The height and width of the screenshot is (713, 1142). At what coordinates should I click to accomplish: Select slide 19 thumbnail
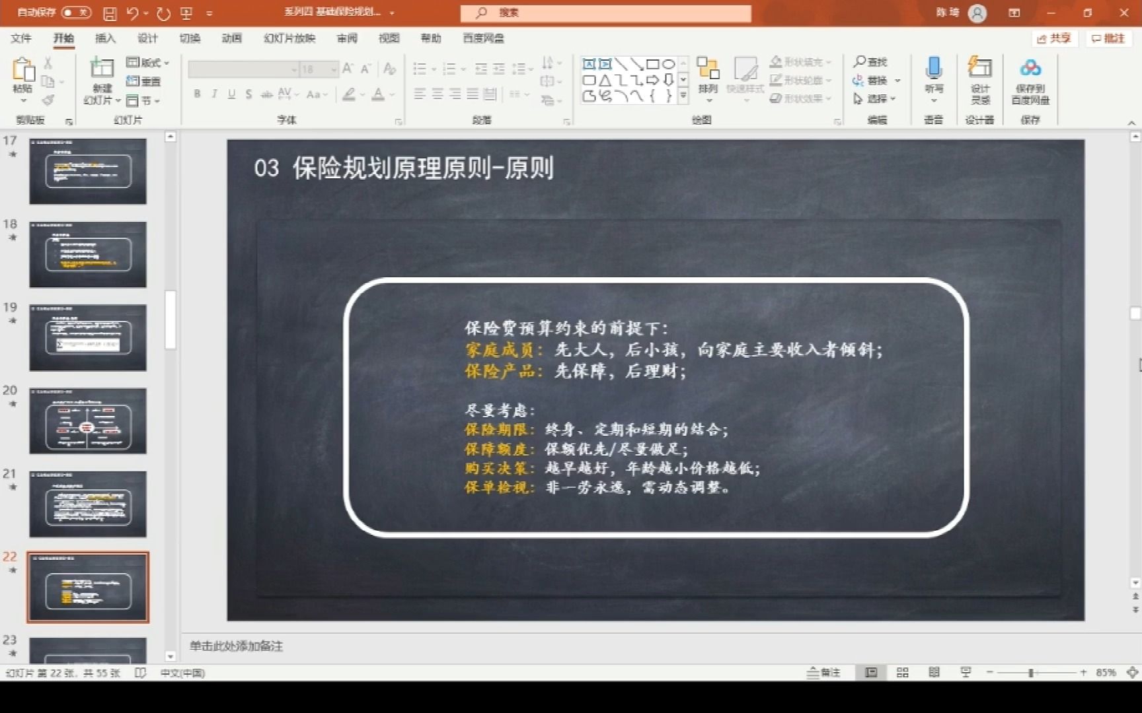coord(88,337)
